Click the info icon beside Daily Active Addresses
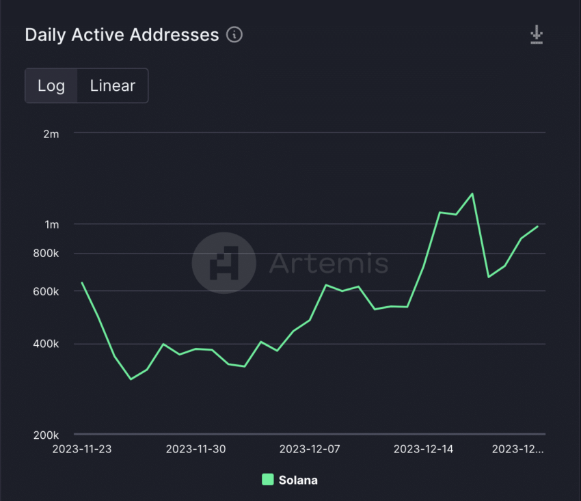Screen dimensions: 581x501 (234, 35)
